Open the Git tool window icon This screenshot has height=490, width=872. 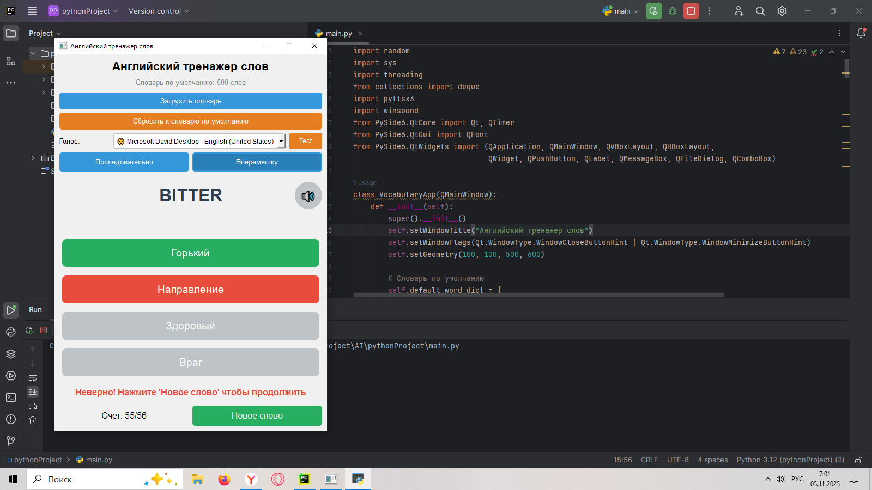(11, 440)
